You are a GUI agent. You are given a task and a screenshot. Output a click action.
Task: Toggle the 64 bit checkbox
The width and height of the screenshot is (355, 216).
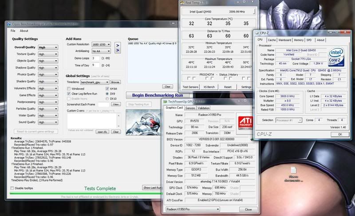click(x=107, y=89)
